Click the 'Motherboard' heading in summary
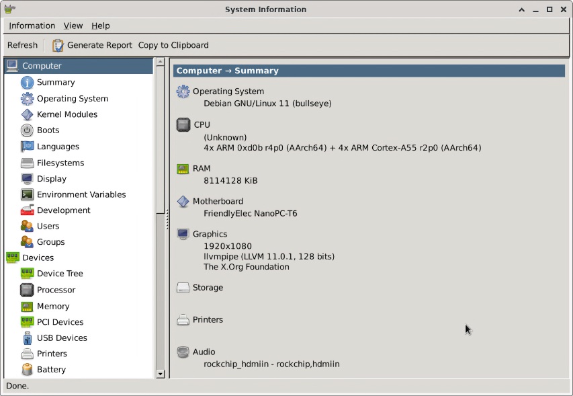 [x=218, y=201]
